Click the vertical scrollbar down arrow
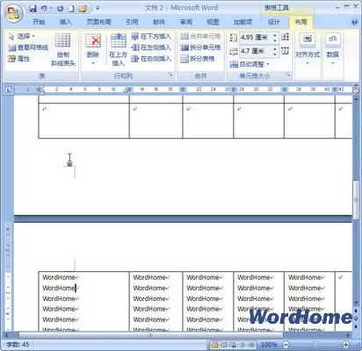Image resolution: width=362 pixels, height=351 pixels. tap(356, 303)
